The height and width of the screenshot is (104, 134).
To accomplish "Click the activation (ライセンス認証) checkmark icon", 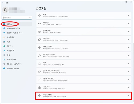I will pyautogui.click(x=39, y=48).
